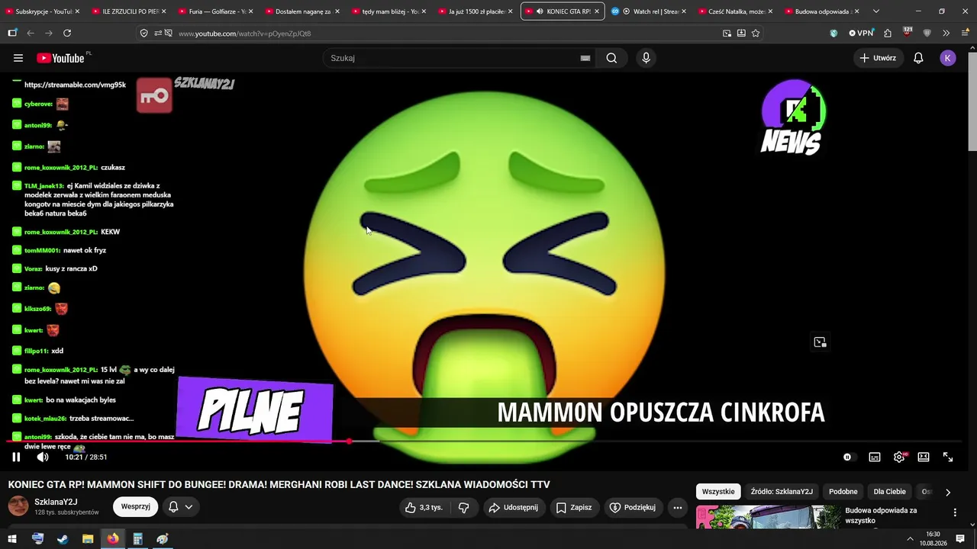This screenshot has width=977, height=549.
Task: Switch to 'Cześć Natalka' tab
Action: point(736,11)
